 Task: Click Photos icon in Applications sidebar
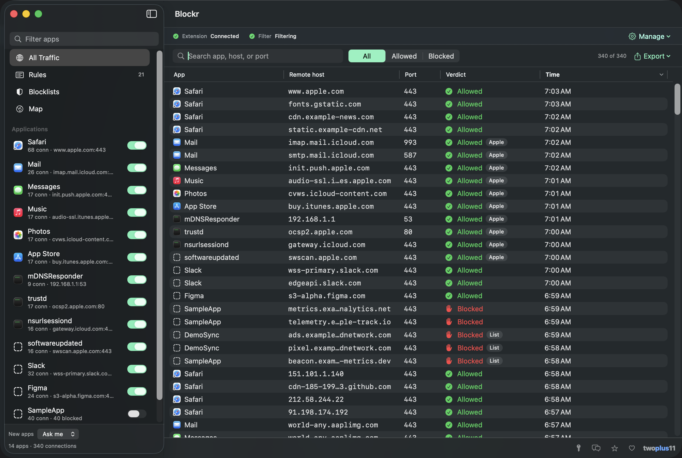[18, 235]
